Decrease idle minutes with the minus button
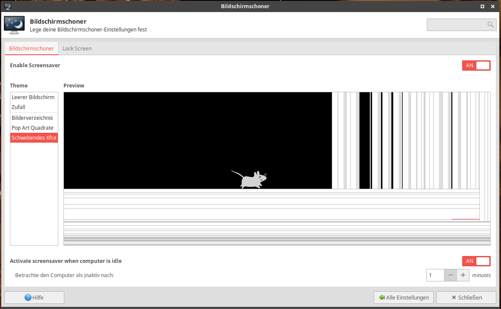This screenshot has width=501, height=309. click(x=450, y=275)
